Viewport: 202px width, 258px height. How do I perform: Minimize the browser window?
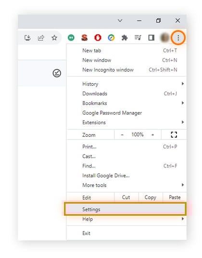(139, 21)
